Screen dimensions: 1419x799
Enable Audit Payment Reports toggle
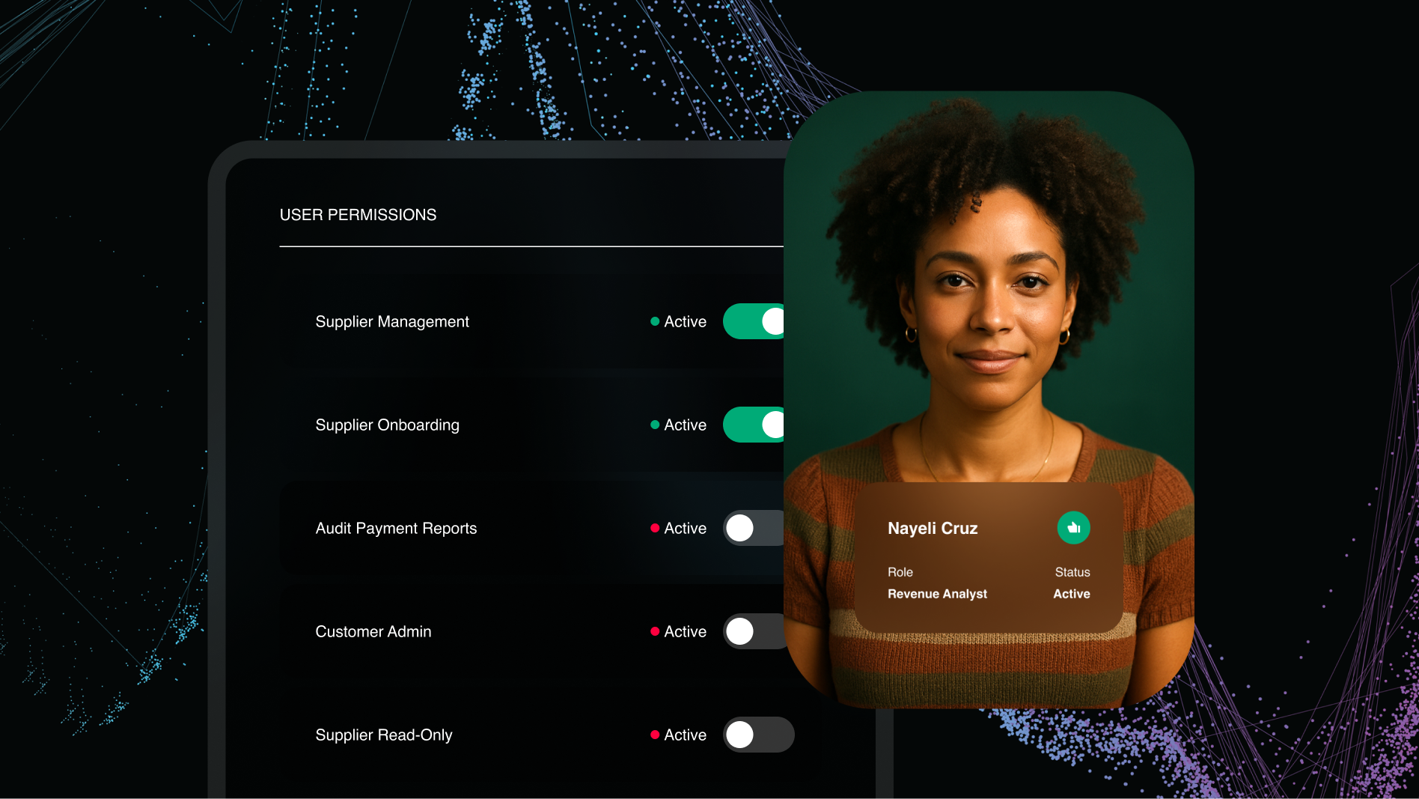point(754,528)
